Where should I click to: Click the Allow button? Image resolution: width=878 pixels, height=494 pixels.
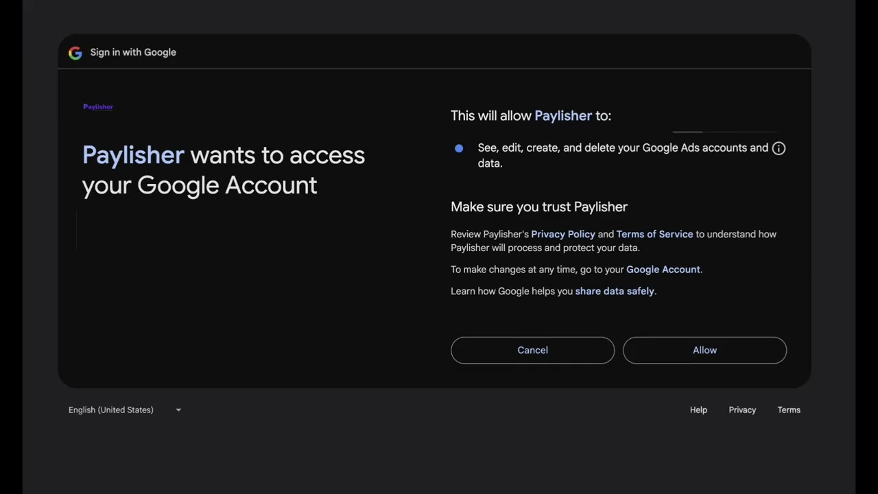(x=704, y=350)
